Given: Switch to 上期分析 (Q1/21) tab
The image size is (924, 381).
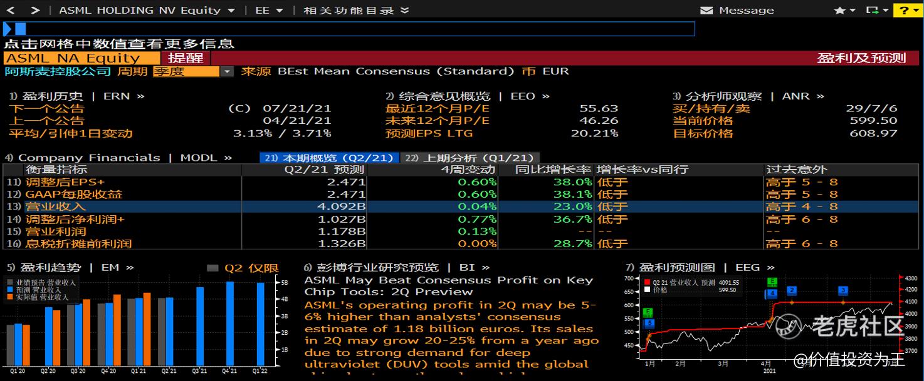Looking at the screenshot, I should [x=470, y=158].
